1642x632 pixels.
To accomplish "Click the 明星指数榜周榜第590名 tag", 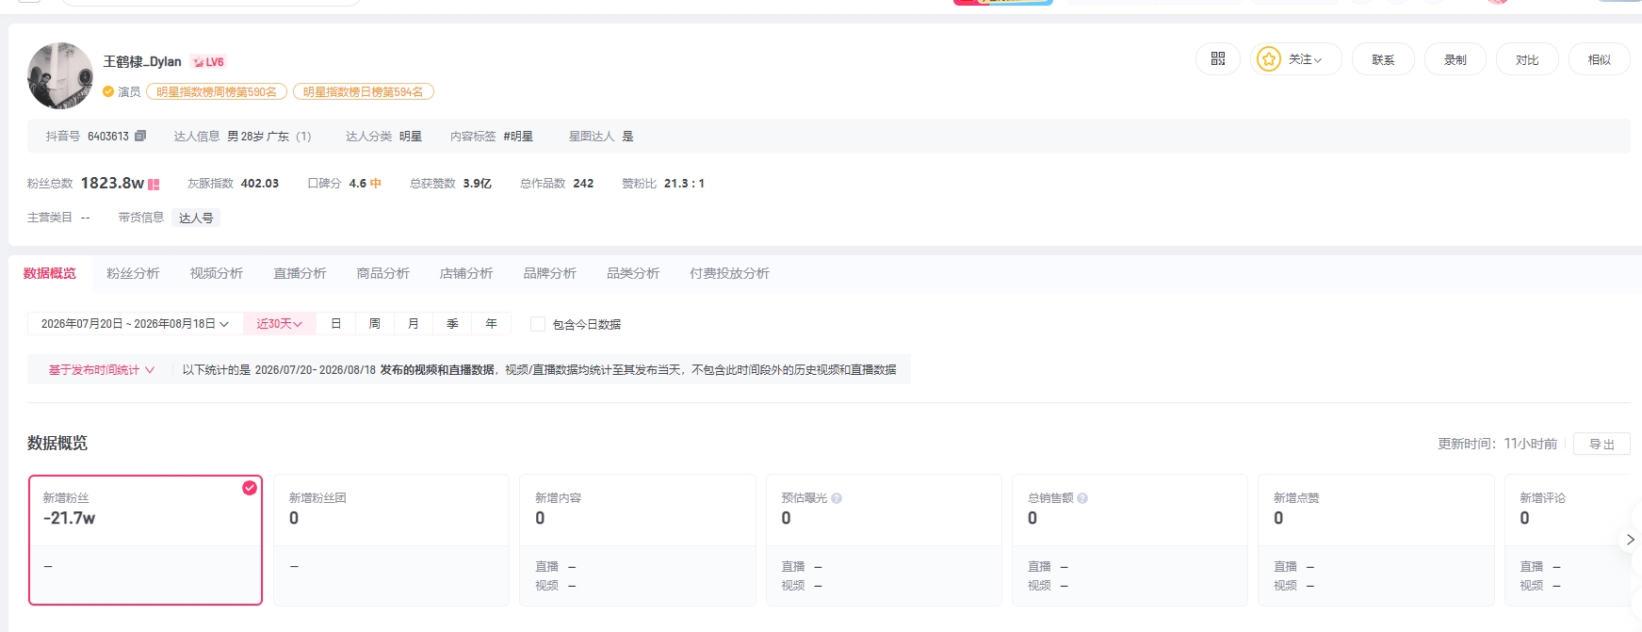I will click(x=217, y=91).
